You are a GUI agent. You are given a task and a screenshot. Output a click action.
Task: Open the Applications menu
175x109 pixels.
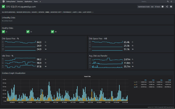click(28, 2)
